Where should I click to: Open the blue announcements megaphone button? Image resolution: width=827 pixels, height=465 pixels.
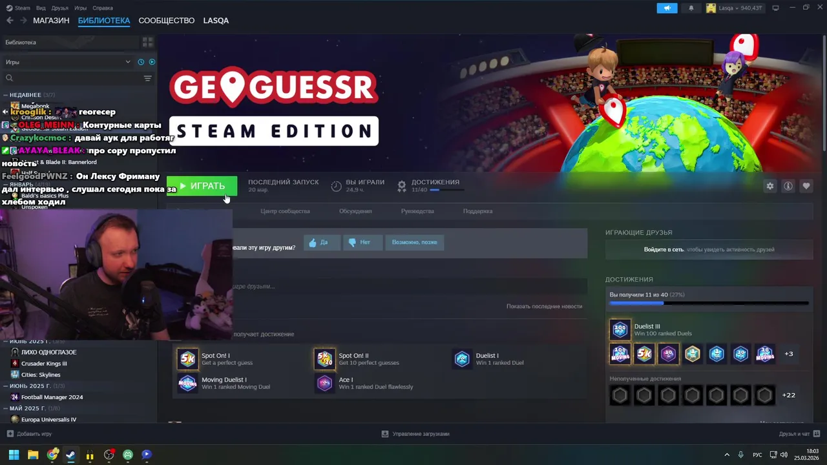(x=667, y=8)
